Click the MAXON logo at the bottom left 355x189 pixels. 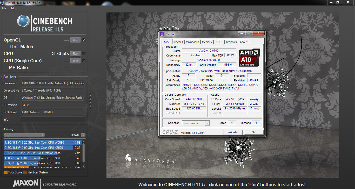click(26, 183)
